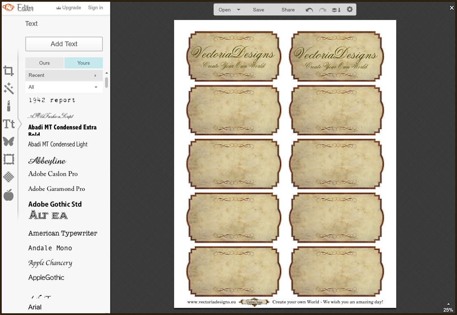
Task: Close the editor with the X icon
Action: [x=452, y=8]
